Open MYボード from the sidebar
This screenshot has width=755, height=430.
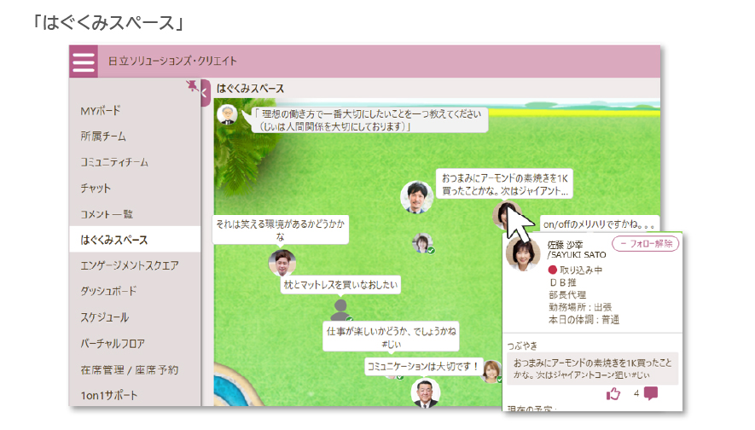pyautogui.click(x=101, y=111)
